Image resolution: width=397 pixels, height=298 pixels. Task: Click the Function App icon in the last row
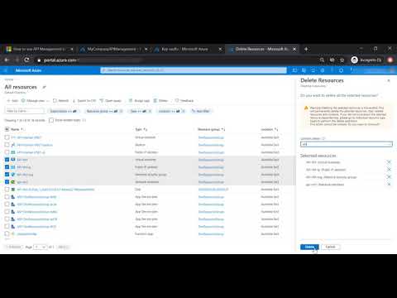coord(13,233)
